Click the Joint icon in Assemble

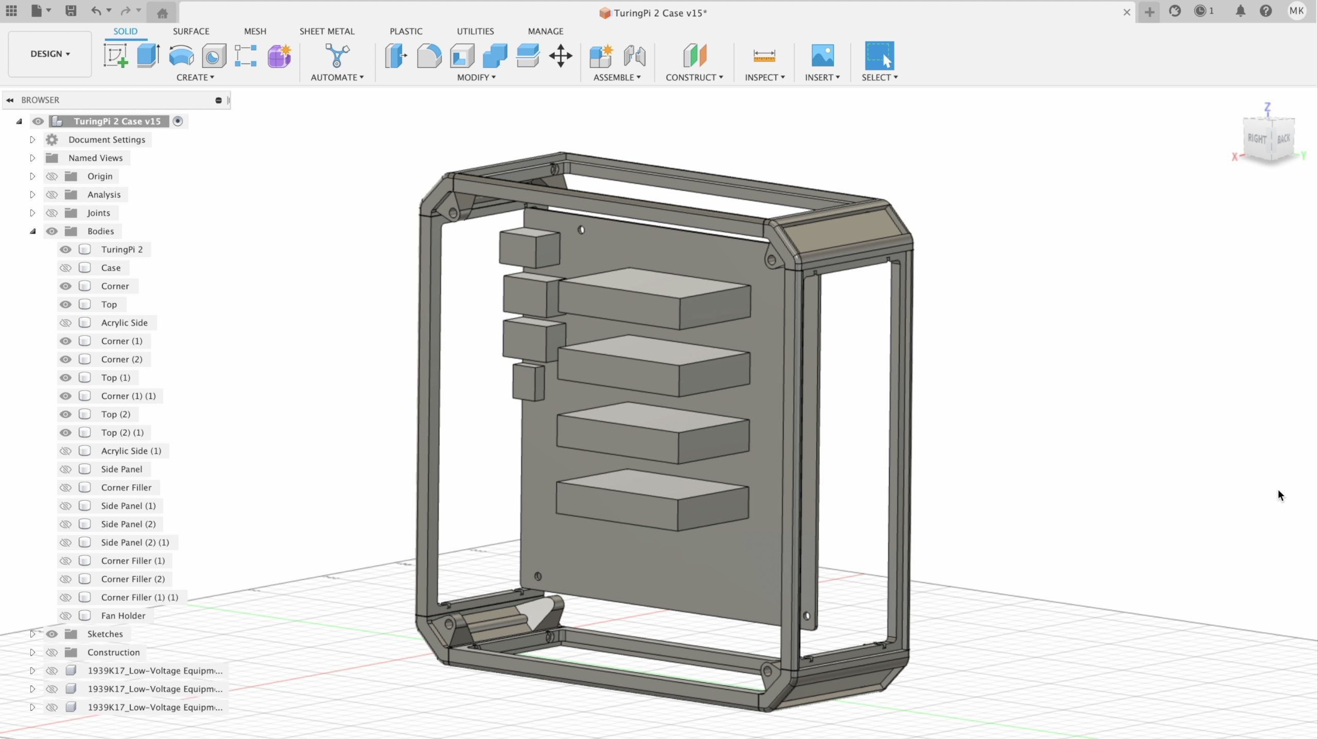(x=634, y=56)
